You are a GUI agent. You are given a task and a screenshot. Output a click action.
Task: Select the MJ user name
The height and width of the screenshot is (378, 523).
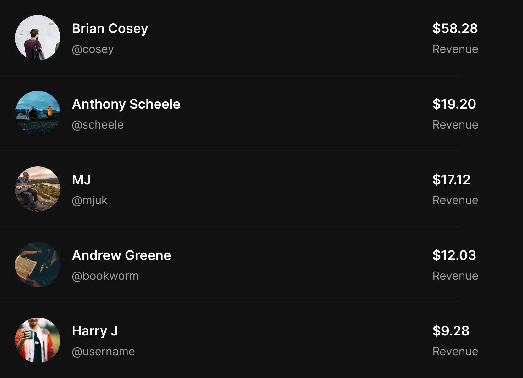click(81, 180)
